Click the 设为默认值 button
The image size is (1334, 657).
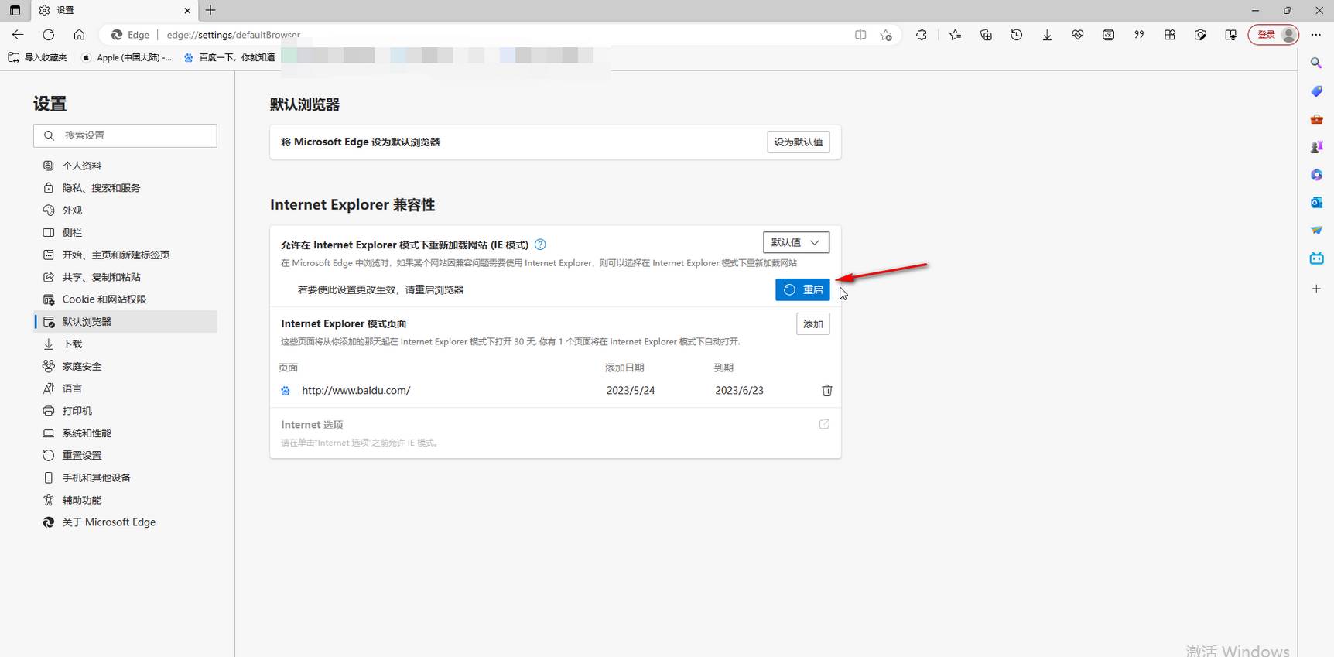click(x=799, y=142)
